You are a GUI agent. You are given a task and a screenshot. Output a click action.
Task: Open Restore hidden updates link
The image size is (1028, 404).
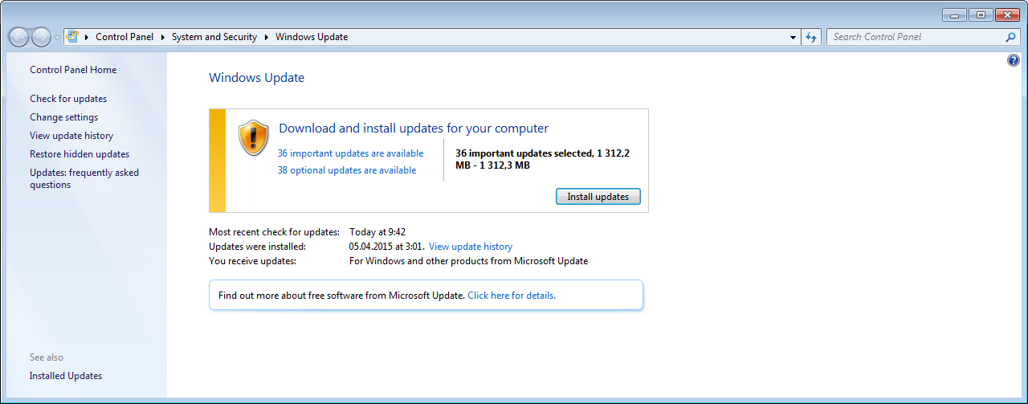(x=80, y=154)
